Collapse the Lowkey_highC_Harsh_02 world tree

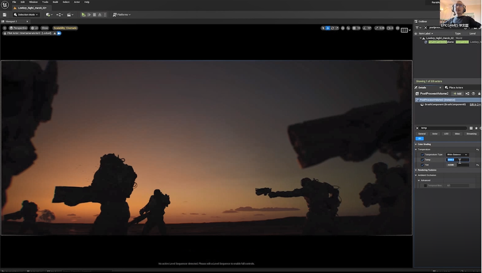[421, 38]
